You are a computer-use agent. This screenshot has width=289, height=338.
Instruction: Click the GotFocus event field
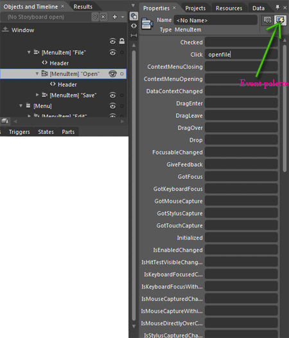point(241,176)
